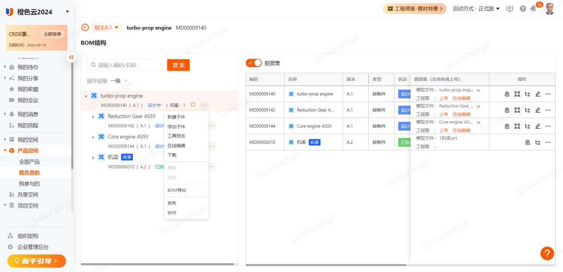
Task: Open the 展开层级 一级 level dropdown
Action: [x=119, y=81]
